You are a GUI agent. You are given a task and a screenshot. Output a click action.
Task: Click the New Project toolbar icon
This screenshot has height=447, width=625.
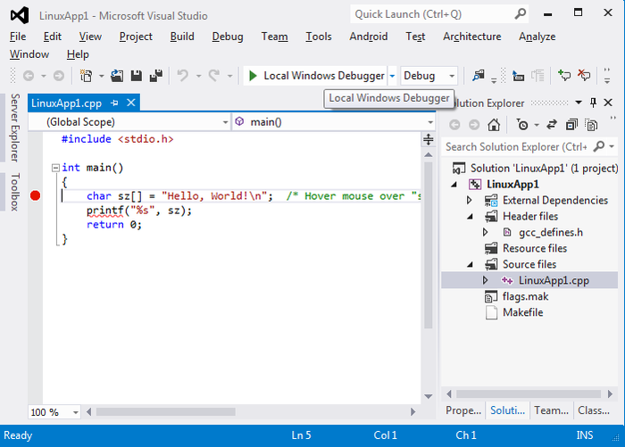click(x=86, y=76)
